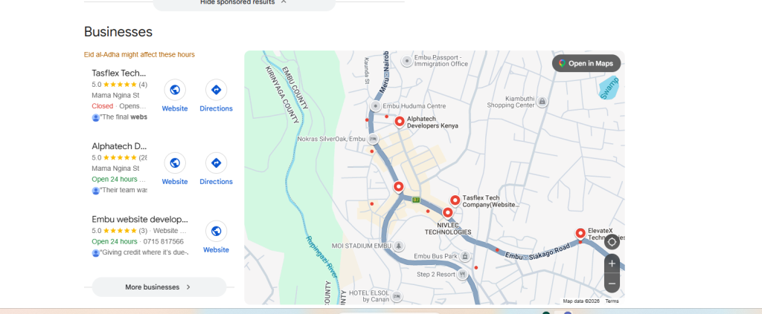Get directions to Tasflex Tech
This screenshot has width=762, height=314.
click(217, 90)
